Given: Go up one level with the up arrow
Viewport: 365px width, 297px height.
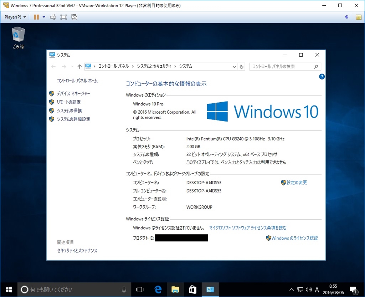Looking at the screenshot, I should (79, 67).
